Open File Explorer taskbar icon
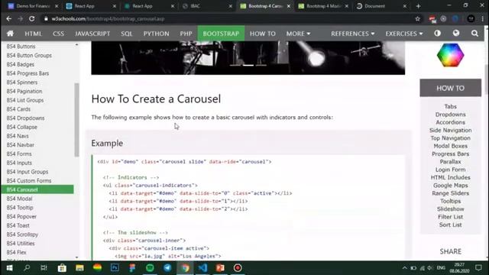Screen dimensions: 489x275 (x=79, y=268)
